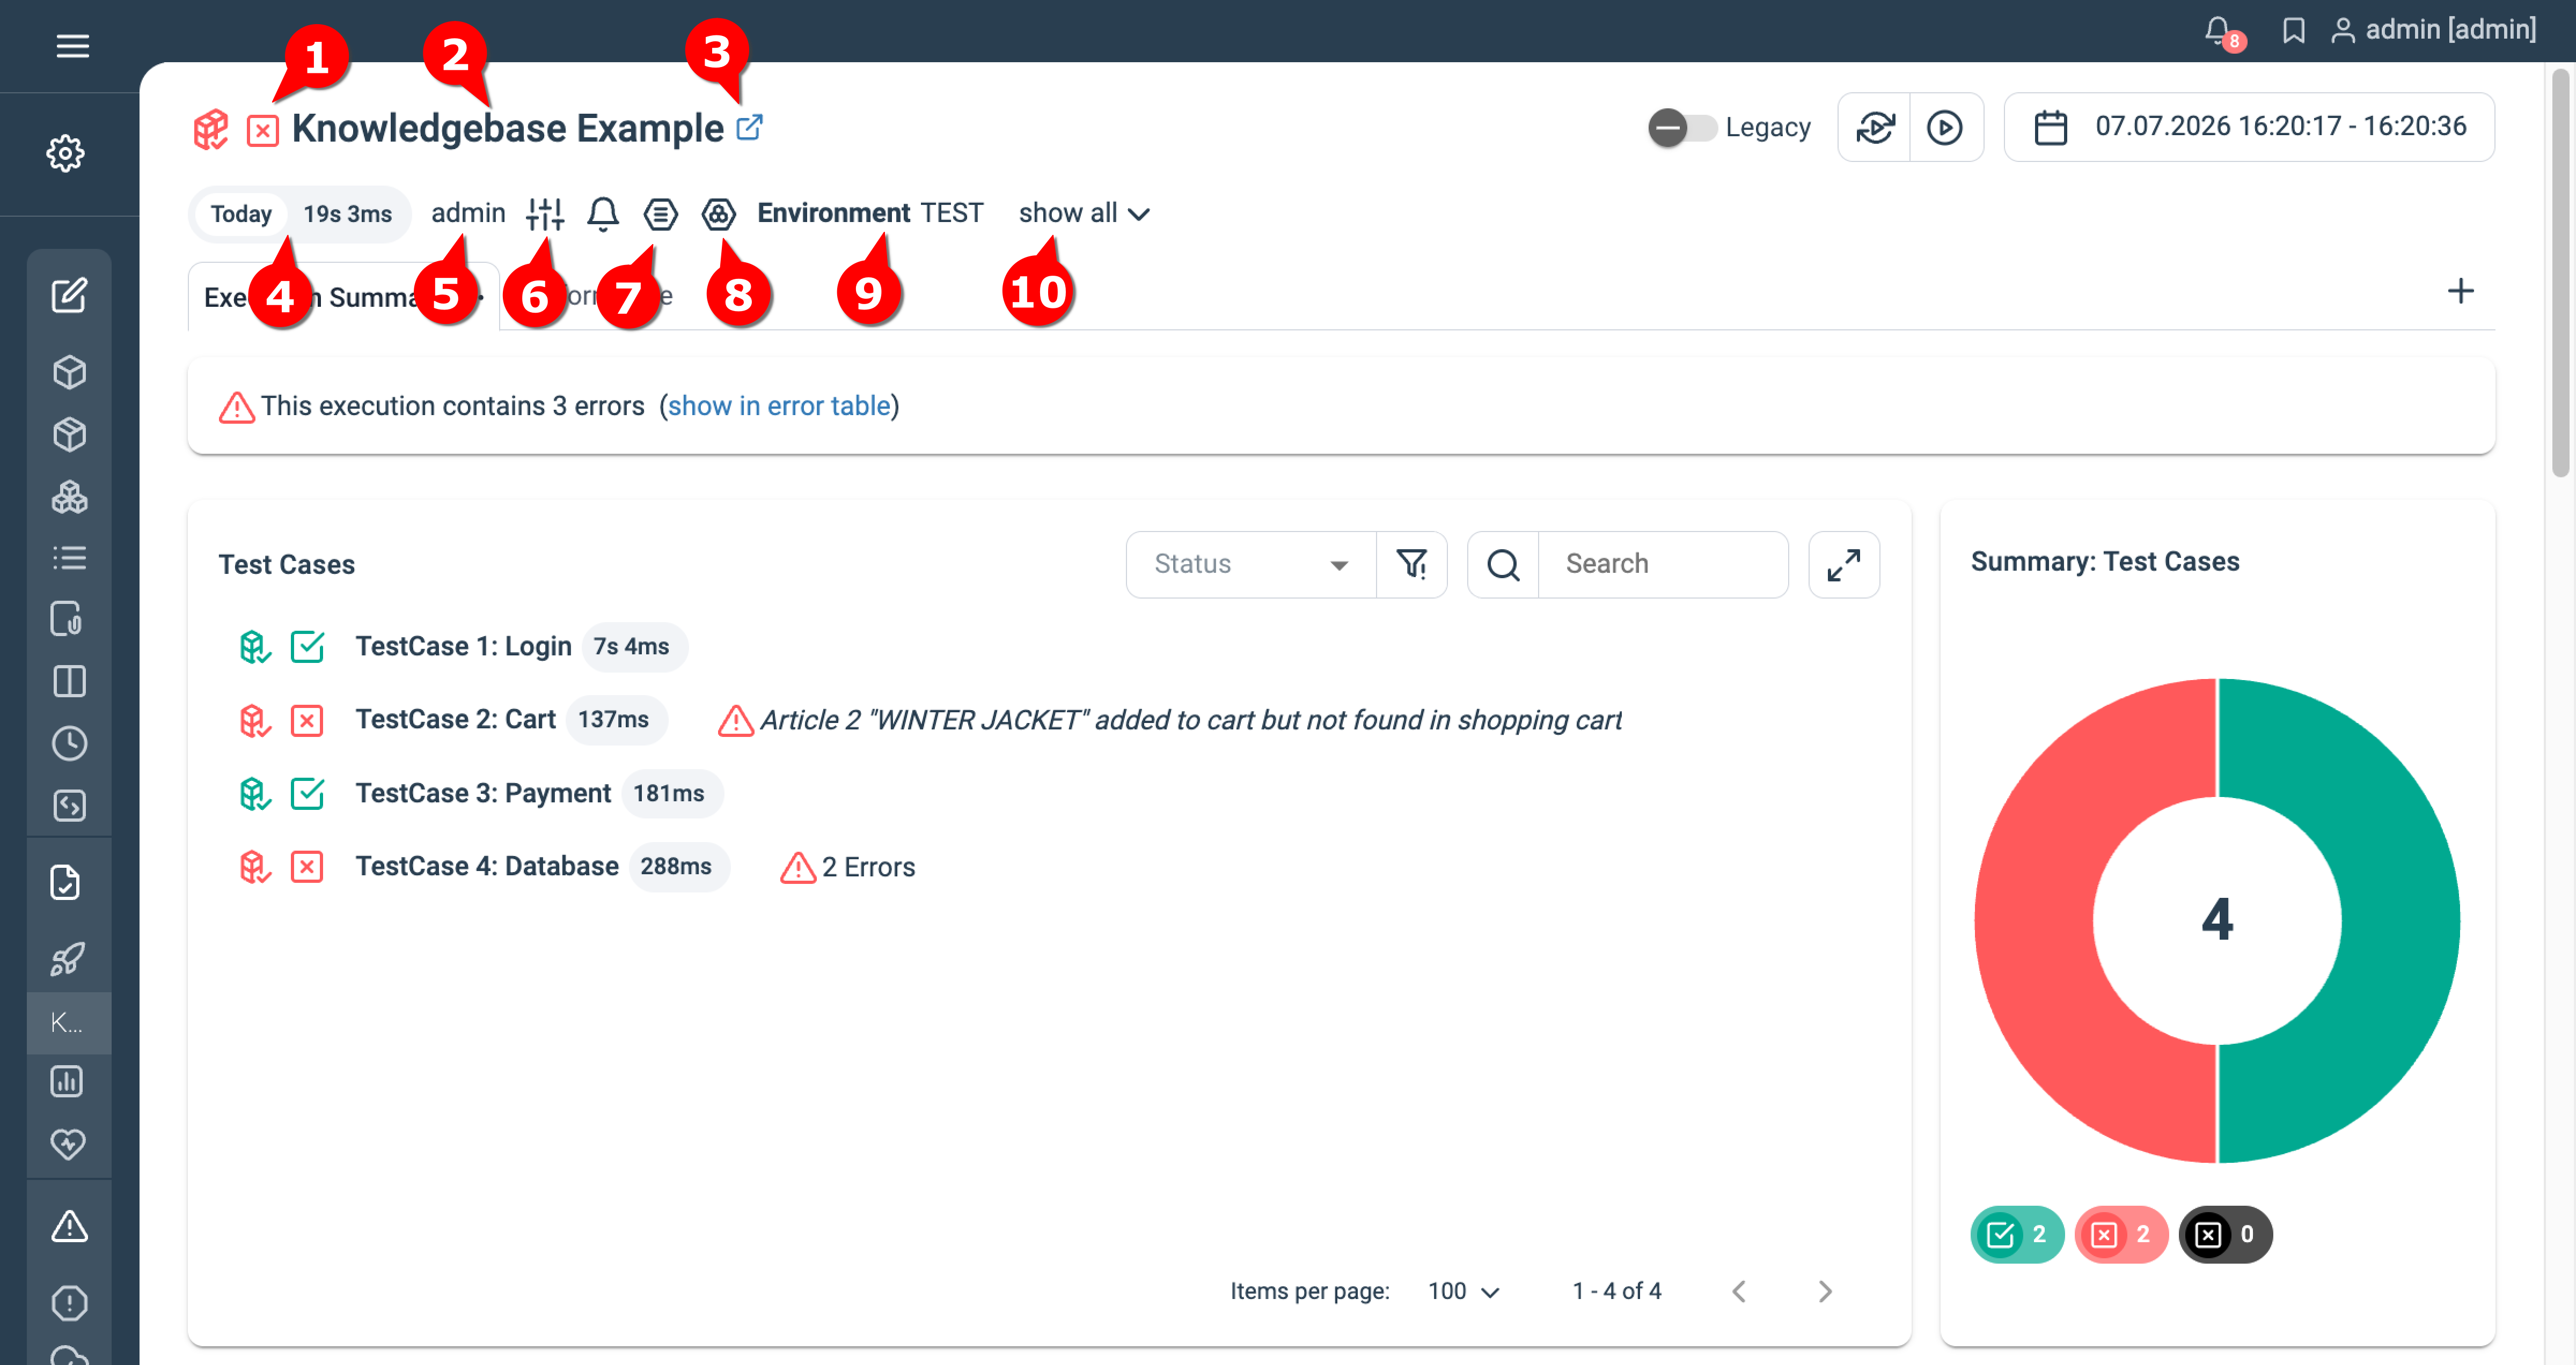The image size is (2576, 1365).
Task: Click the bookmark icon in top bar
Action: pos(2294,30)
